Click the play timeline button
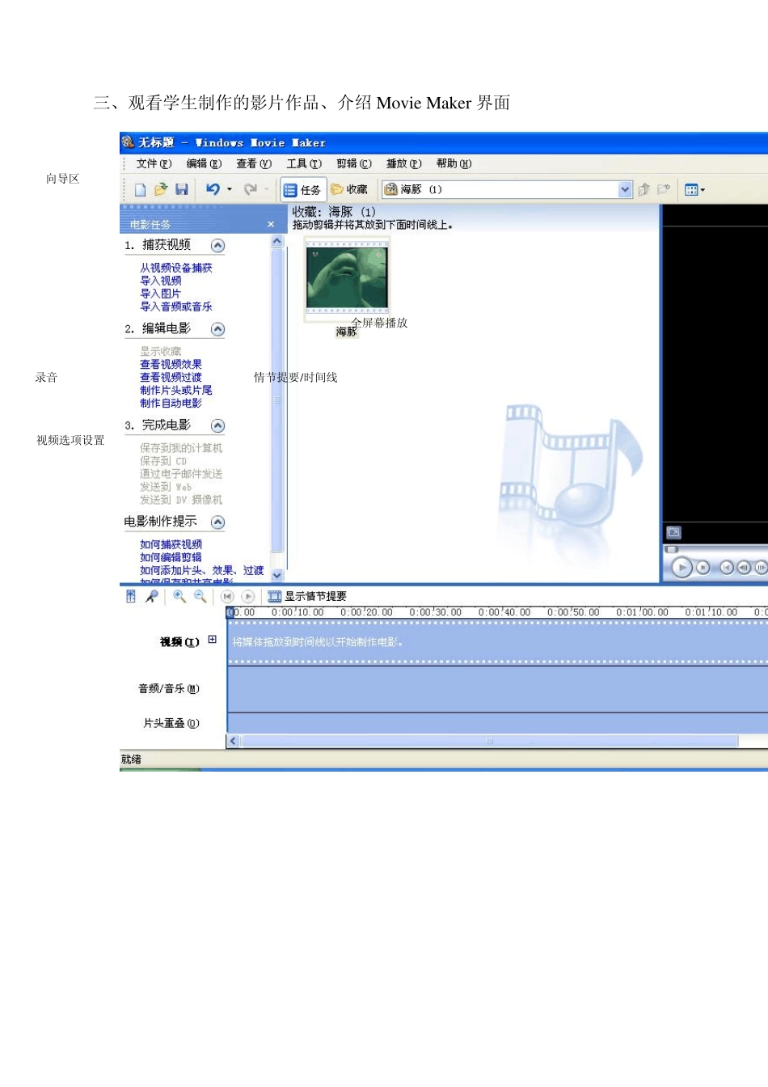 tap(248, 597)
